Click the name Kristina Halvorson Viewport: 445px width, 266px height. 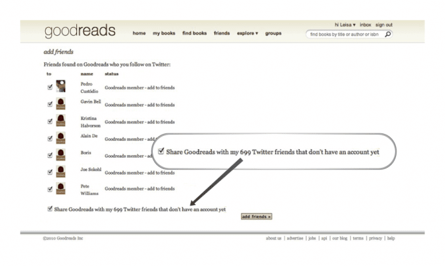pyautogui.click(x=90, y=121)
